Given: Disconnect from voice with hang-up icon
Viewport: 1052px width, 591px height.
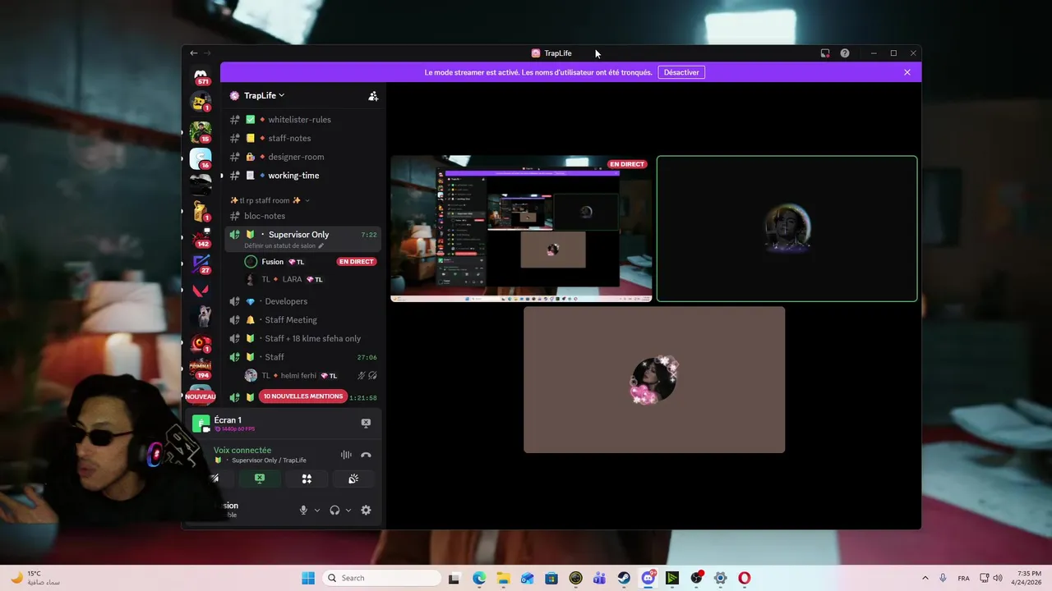Looking at the screenshot, I should point(366,455).
